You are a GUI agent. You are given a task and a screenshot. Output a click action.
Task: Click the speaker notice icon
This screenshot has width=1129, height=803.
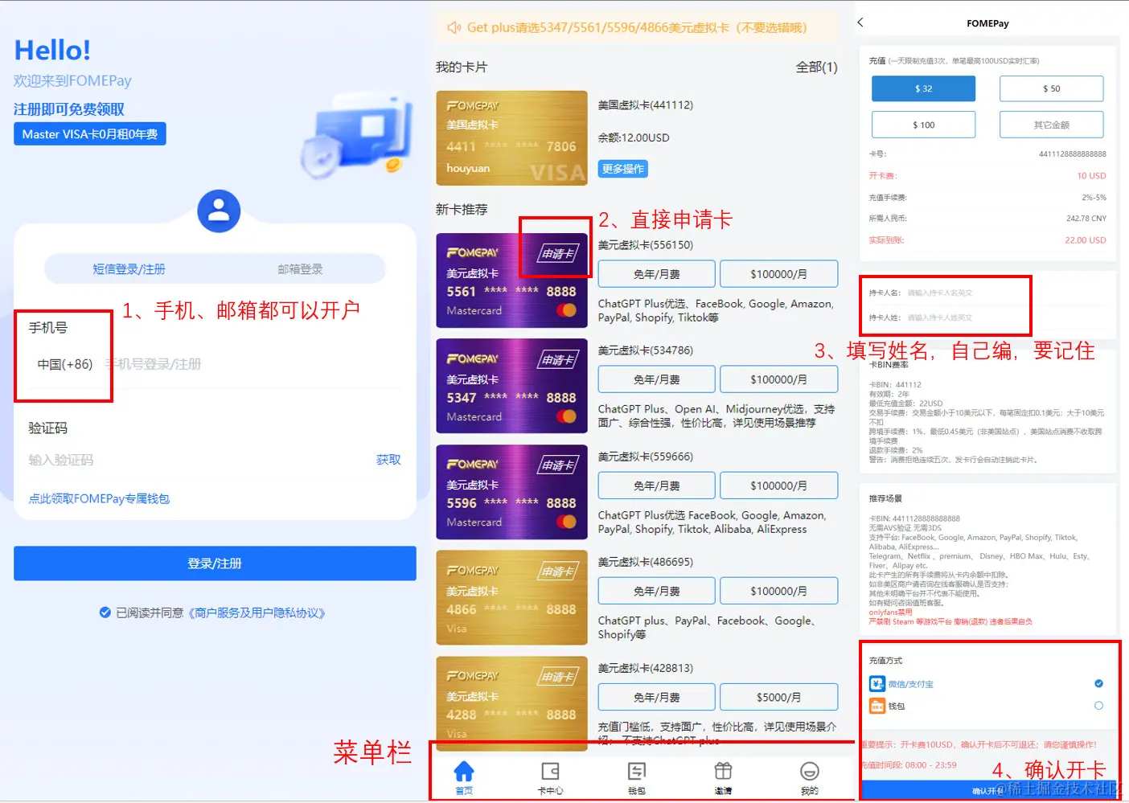click(x=454, y=27)
